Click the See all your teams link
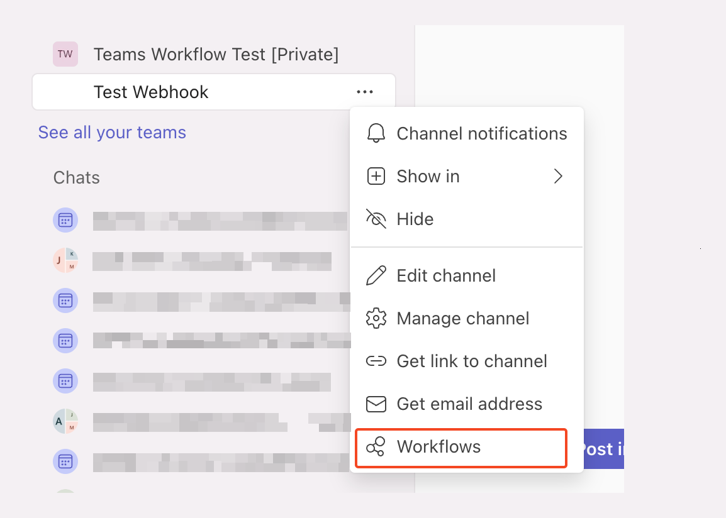Image resolution: width=726 pixels, height=518 pixels. tap(112, 133)
